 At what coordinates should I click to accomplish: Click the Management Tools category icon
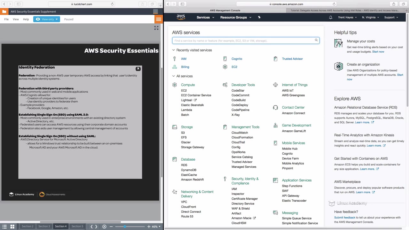[225, 127]
